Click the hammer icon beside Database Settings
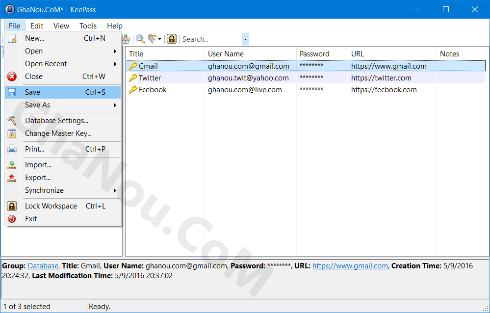The image size is (490, 313). tap(12, 121)
